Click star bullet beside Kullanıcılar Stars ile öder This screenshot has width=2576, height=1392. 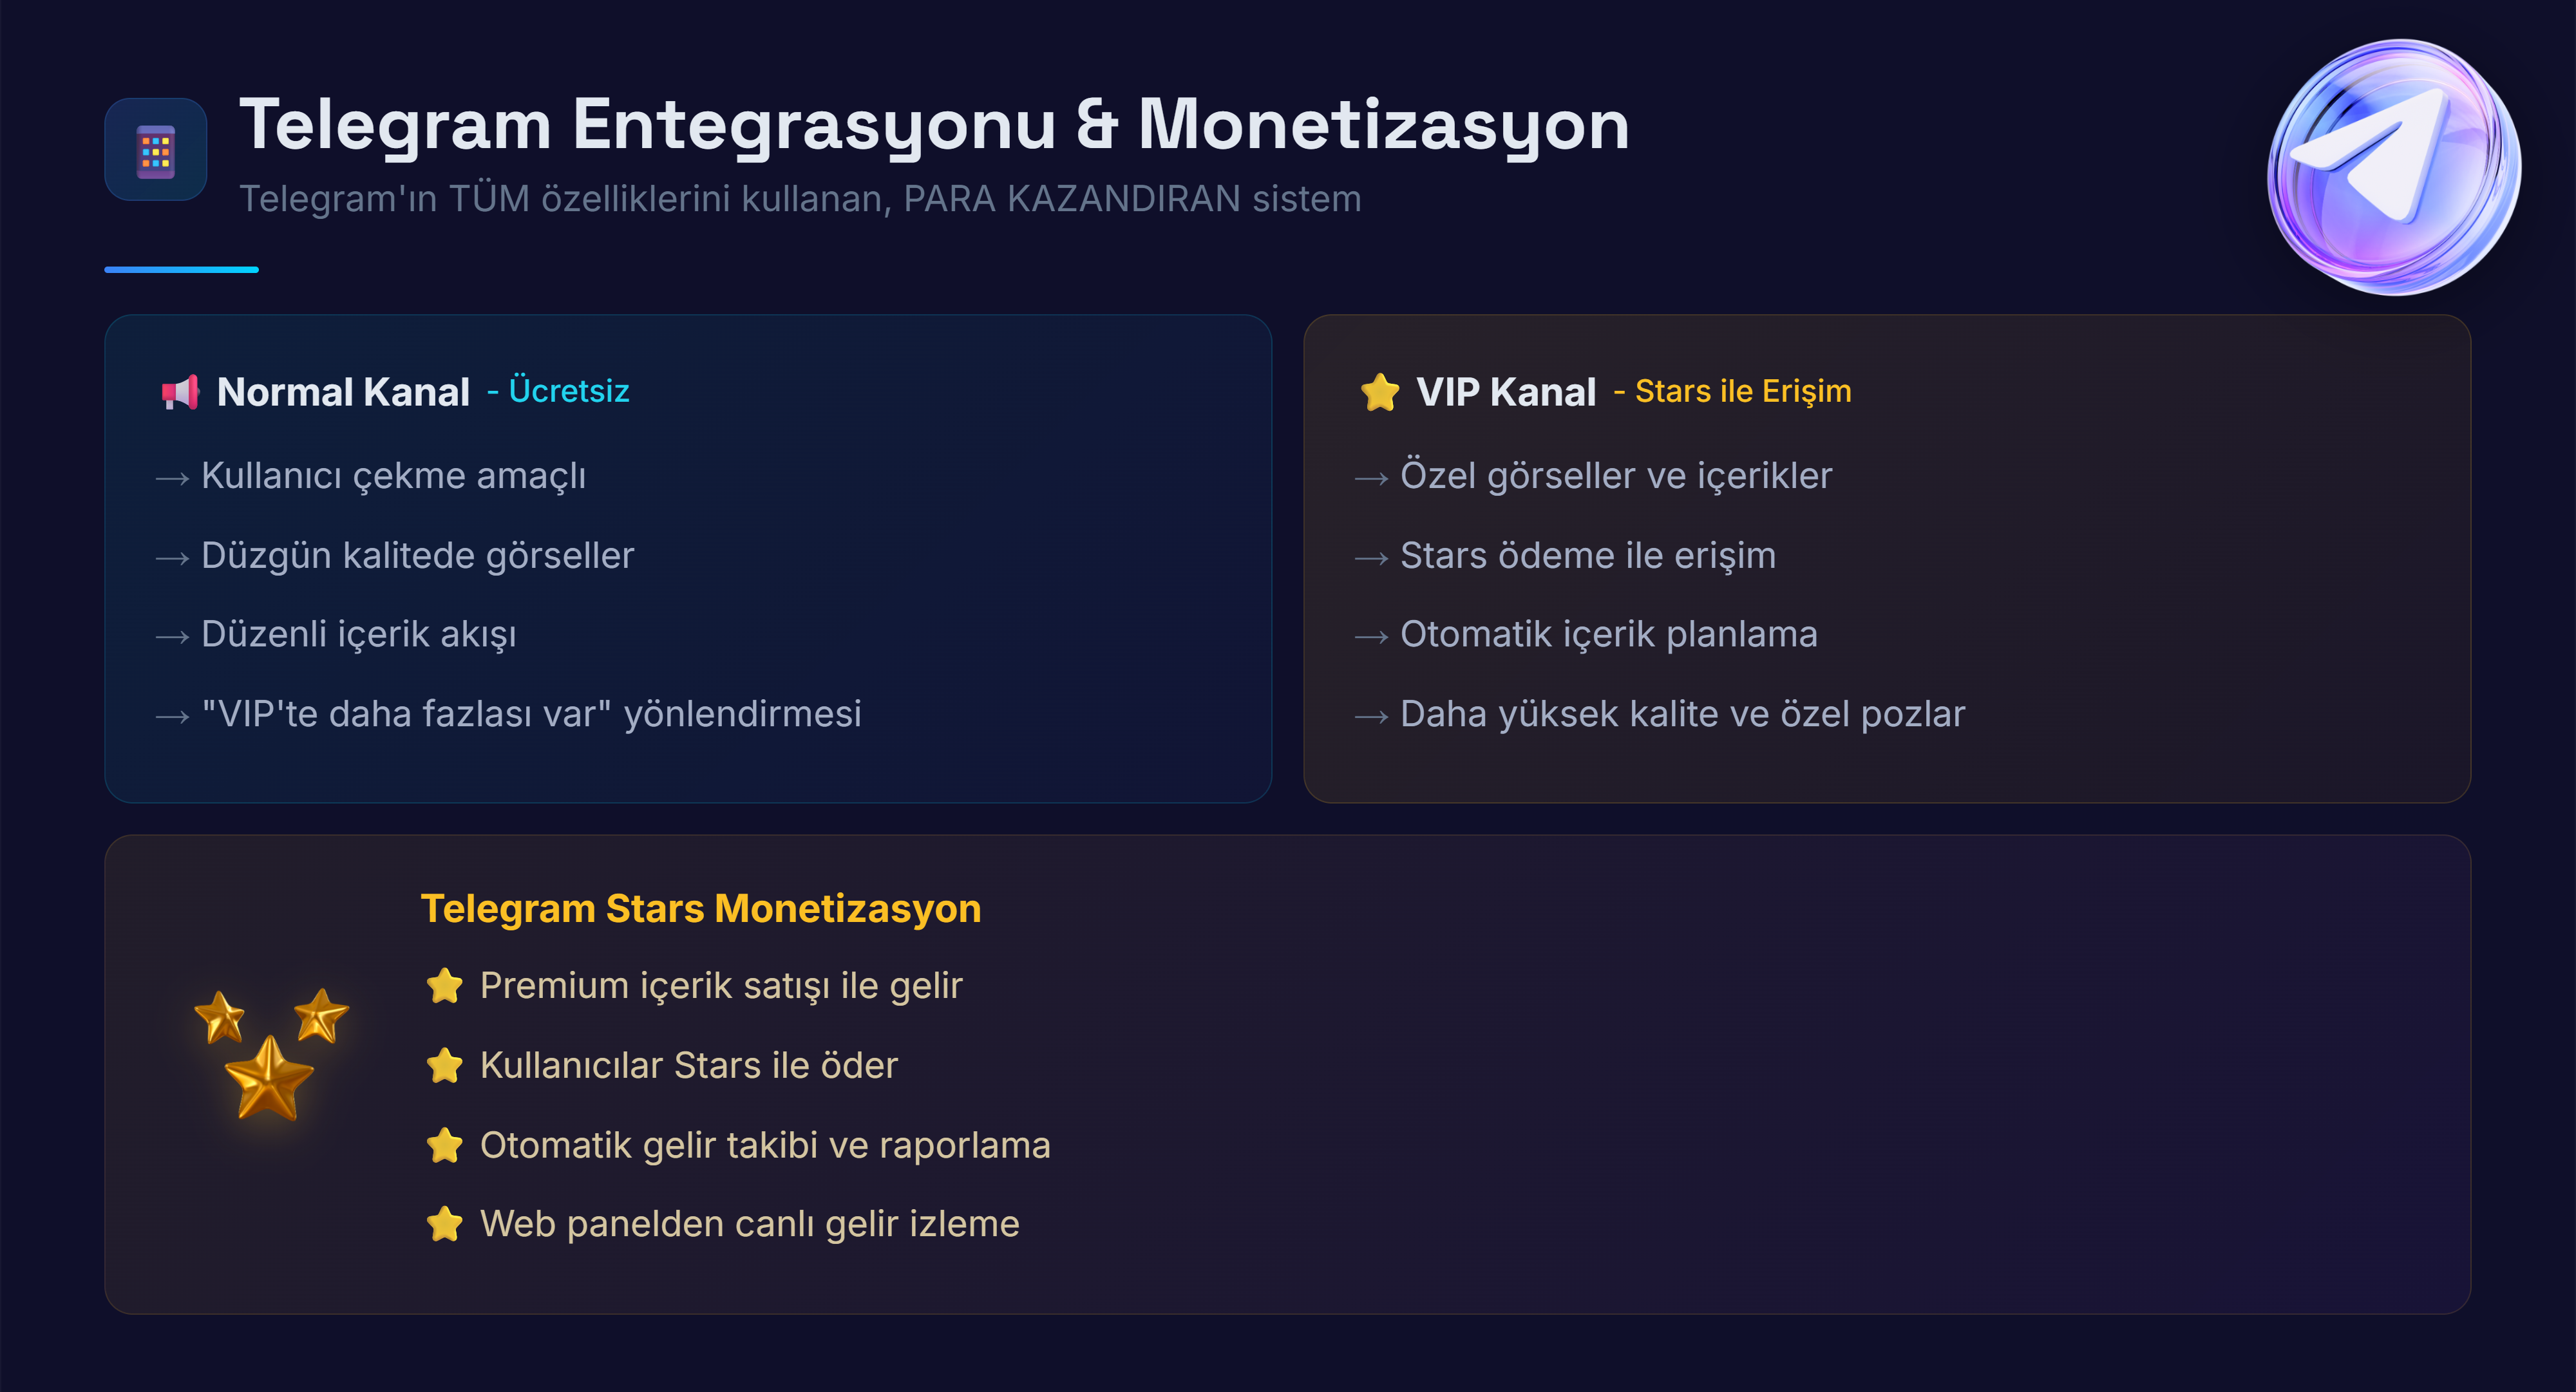[x=444, y=1066]
